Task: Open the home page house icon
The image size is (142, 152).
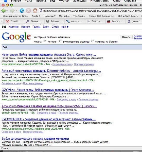Action: (x=35, y=11)
